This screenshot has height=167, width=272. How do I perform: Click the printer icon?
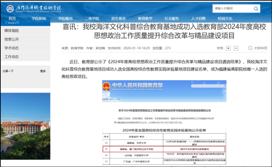coord(250,48)
